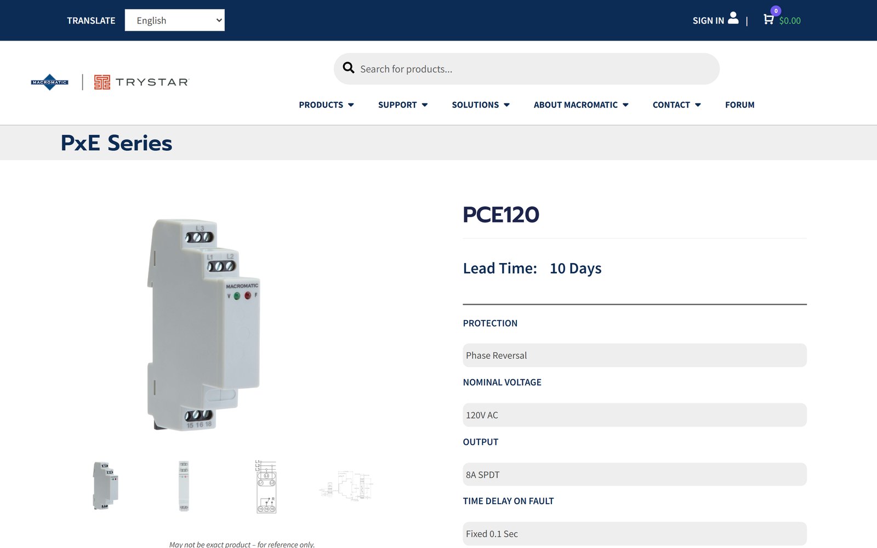Click the TIME DELAY ON FAULT label

click(x=508, y=501)
